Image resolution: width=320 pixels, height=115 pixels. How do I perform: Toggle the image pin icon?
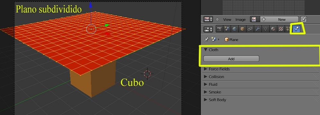(304, 19)
